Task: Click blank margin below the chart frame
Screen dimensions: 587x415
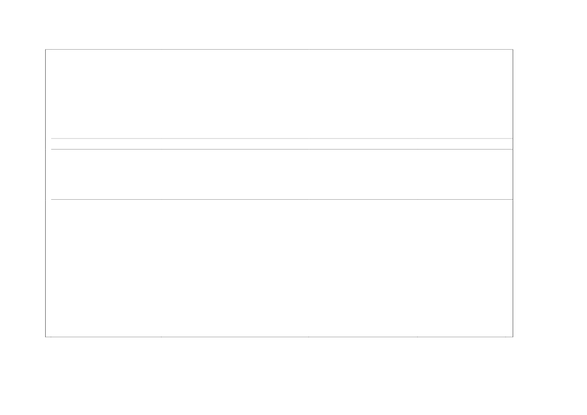Action: click(279, 374)
